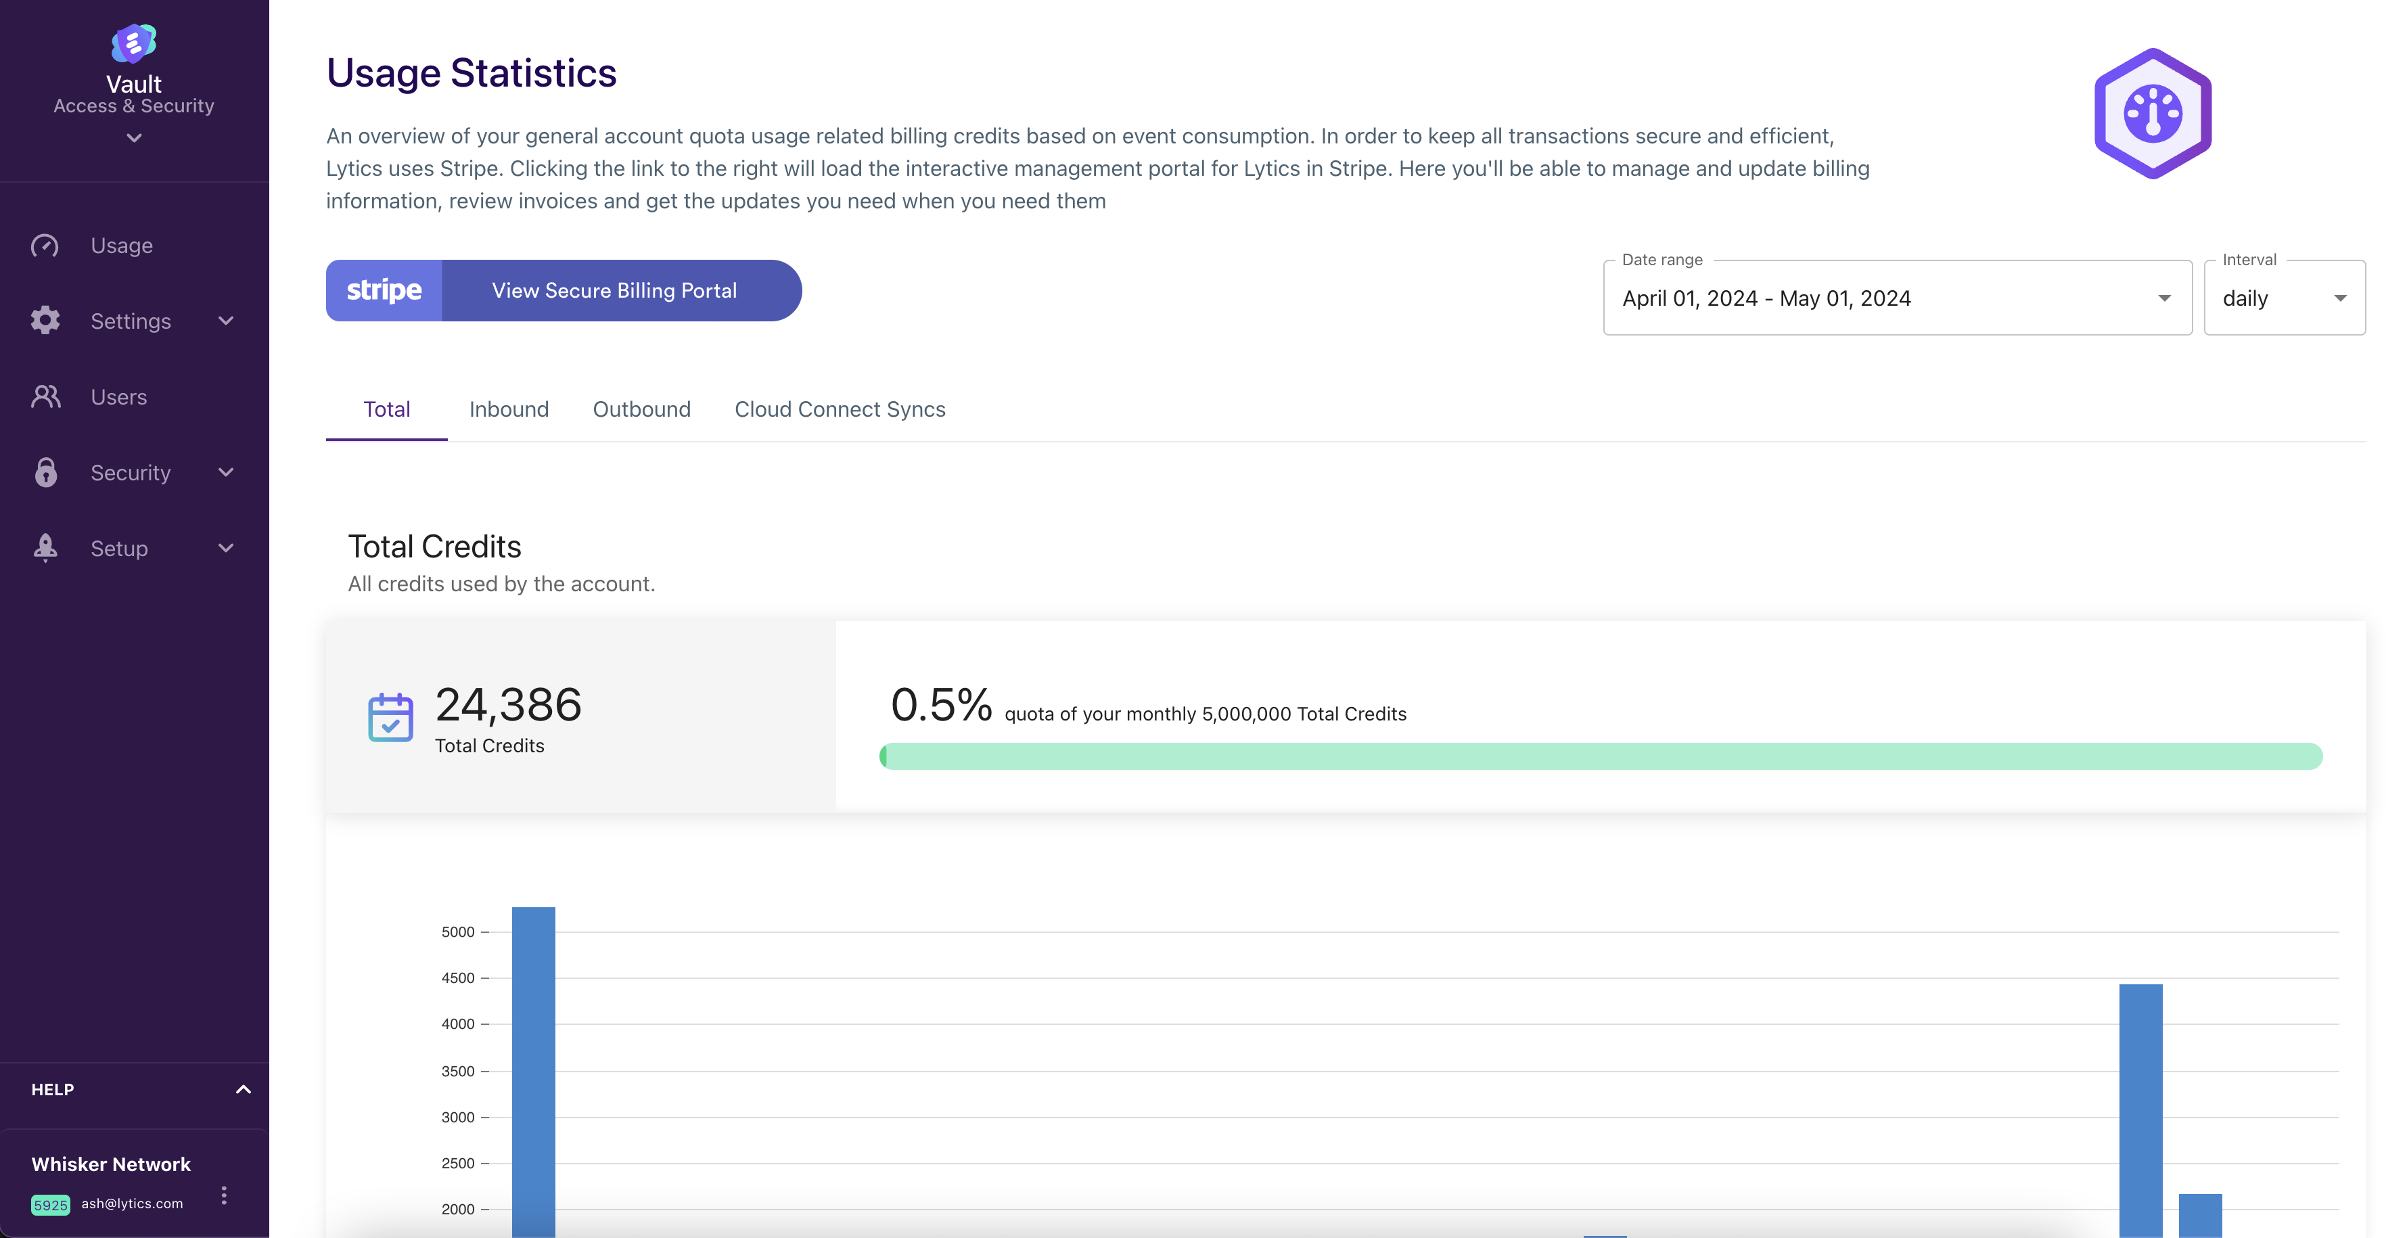
Task: Expand the Setup submenu chevron
Action: click(225, 547)
